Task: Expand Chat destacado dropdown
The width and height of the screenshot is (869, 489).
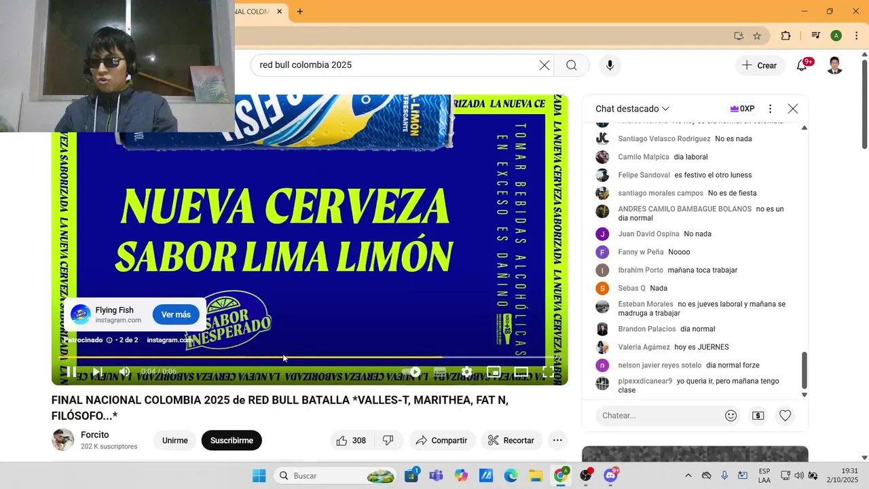Action: [x=632, y=109]
